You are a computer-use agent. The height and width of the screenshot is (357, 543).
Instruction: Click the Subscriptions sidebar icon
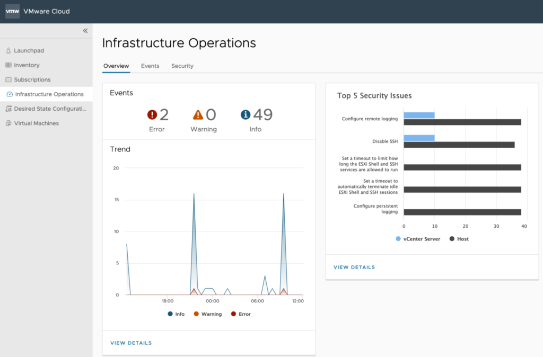point(8,79)
